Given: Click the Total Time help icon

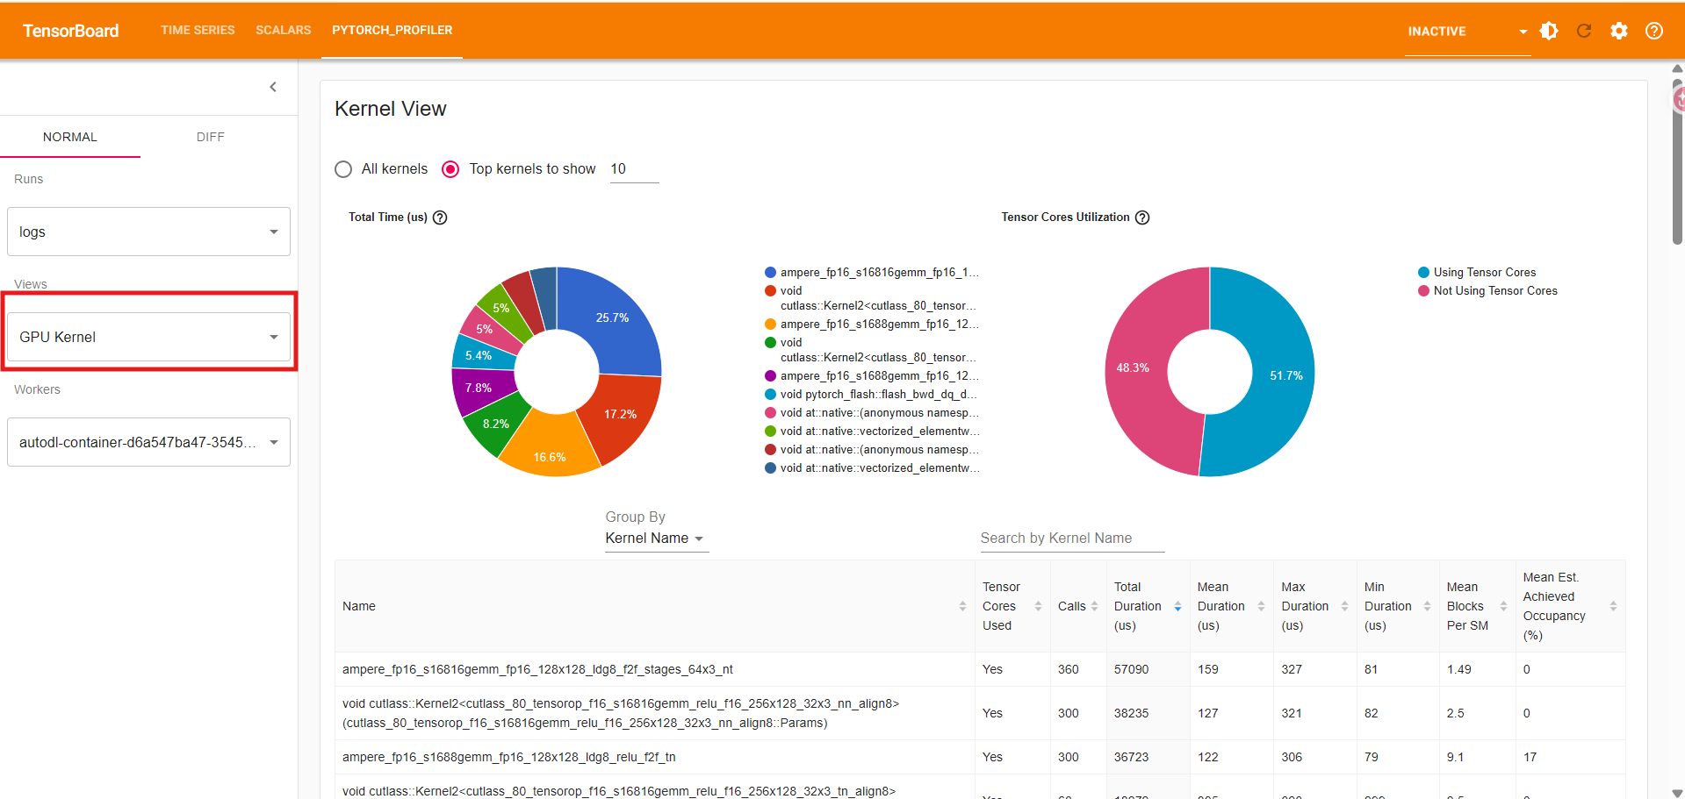Looking at the screenshot, I should tap(440, 218).
